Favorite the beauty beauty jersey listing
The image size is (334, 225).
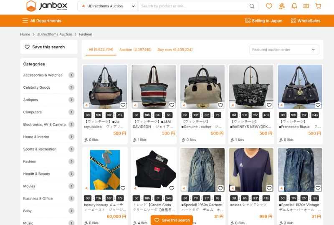pos(123,188)
